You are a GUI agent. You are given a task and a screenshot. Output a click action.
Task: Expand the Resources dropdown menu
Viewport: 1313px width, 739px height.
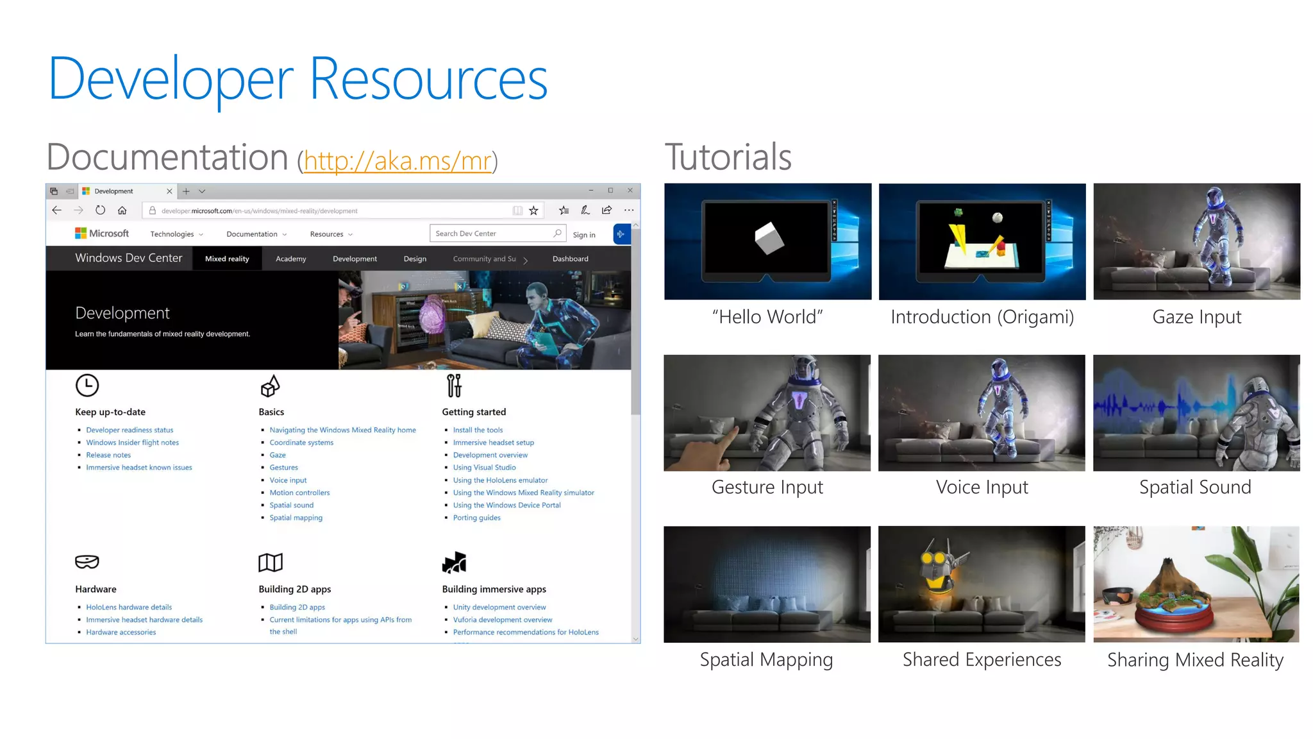click(x=331, y=234)
